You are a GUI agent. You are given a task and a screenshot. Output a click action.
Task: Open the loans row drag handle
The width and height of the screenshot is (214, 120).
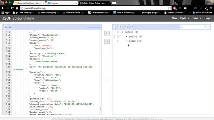(114, 41)
